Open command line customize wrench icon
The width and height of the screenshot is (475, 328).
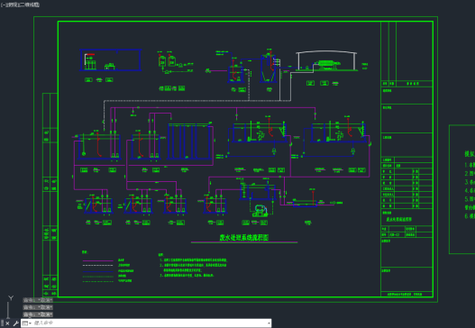tap(15, 323)
